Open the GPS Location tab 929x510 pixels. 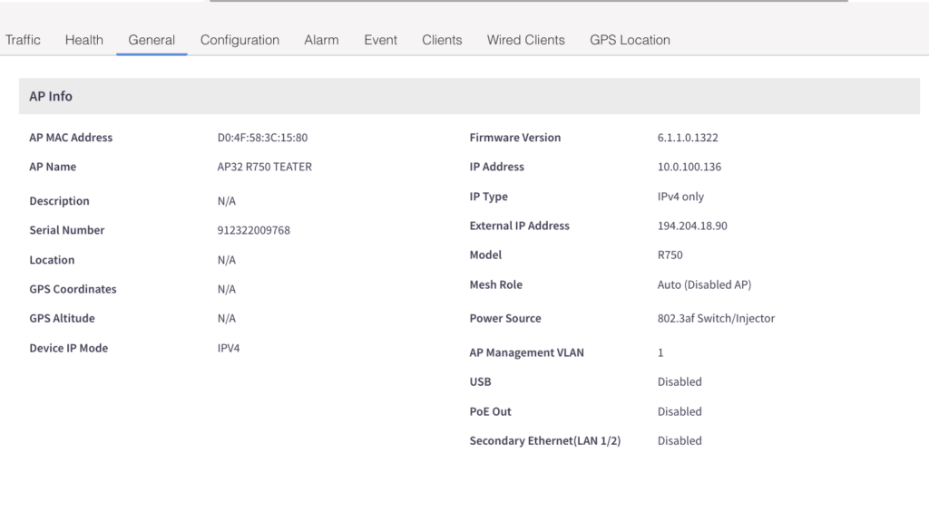pyautogui.click(x=630, y=40)
